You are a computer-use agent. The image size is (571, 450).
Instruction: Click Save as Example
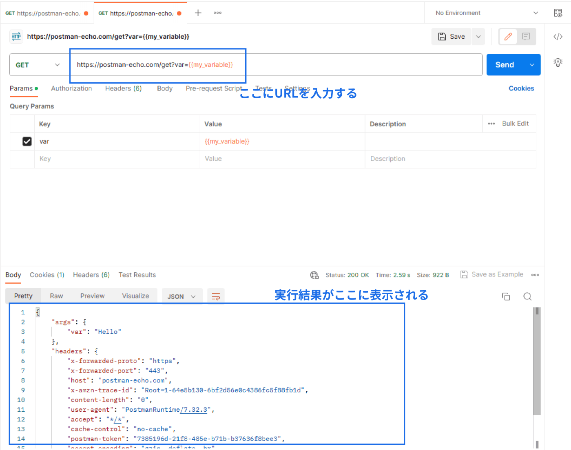(x=492, y=275)
